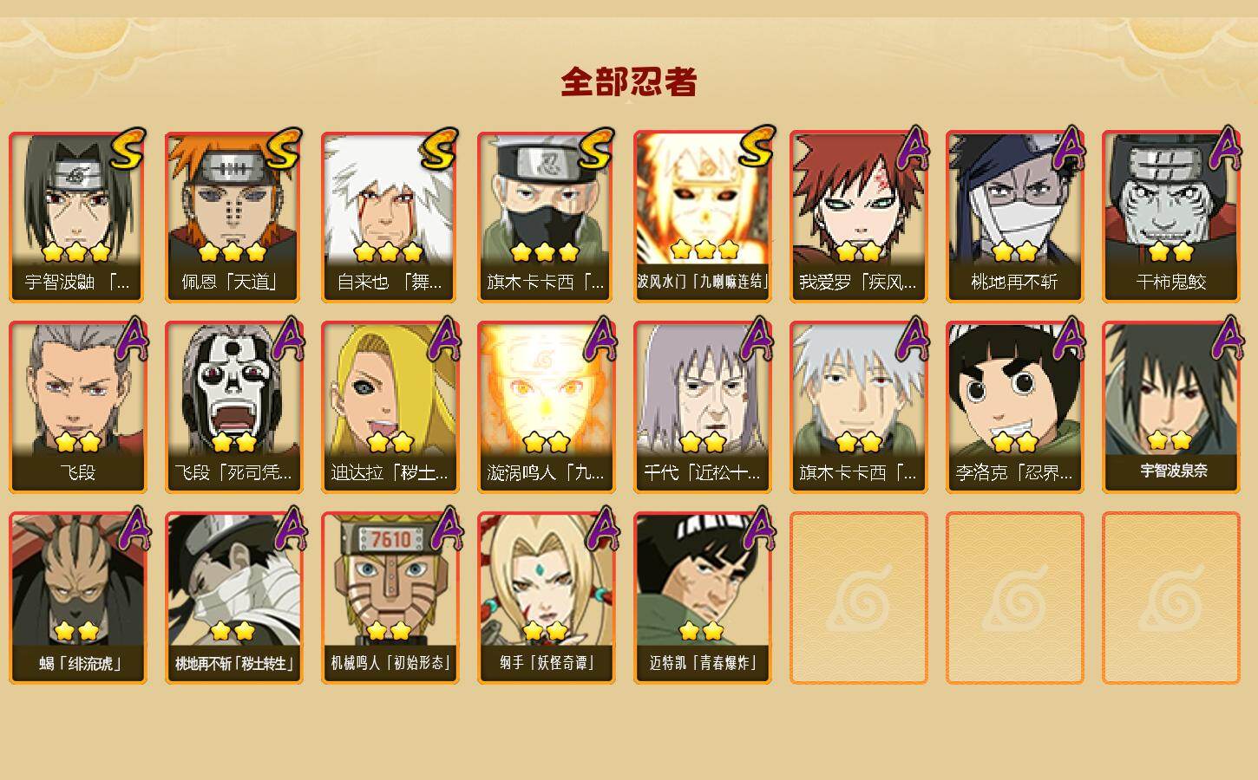Screen dimensions: 1258x780
Task: Click the S rank badge on 自来也 card
Action: (x=439, y=149)
